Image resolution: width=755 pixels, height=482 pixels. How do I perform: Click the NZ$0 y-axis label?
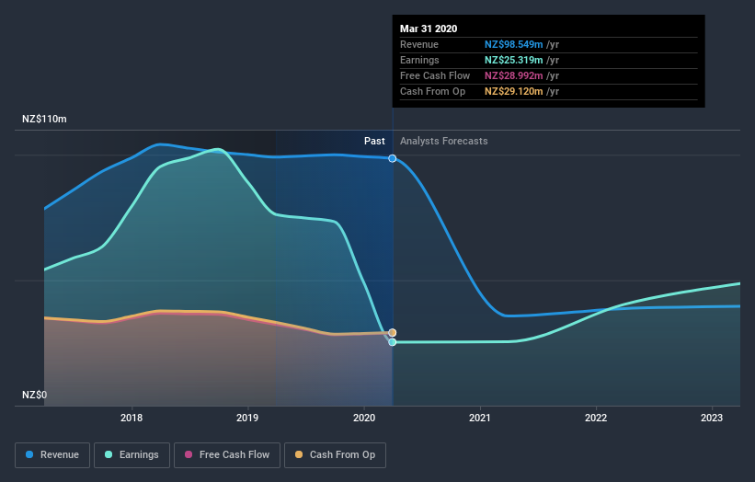tap(35, 395)
